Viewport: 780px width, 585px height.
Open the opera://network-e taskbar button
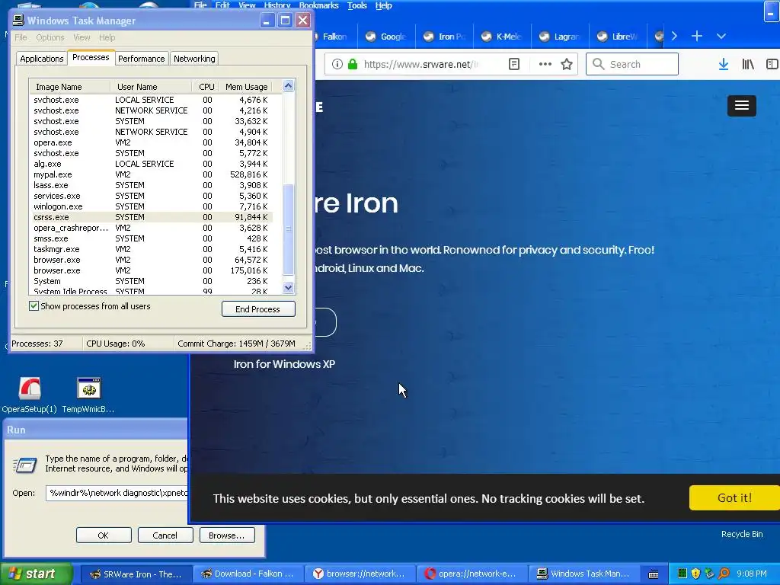coord(472,574)
